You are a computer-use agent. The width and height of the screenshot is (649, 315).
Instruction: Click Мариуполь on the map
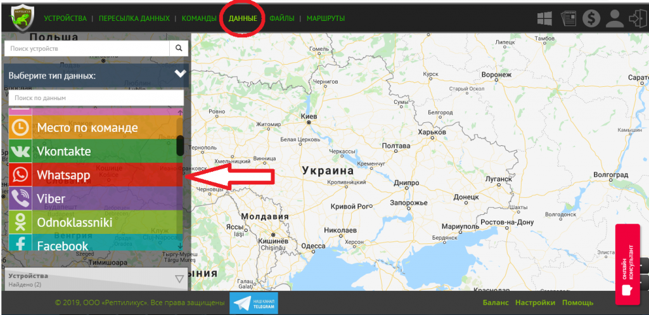point(460,228)
